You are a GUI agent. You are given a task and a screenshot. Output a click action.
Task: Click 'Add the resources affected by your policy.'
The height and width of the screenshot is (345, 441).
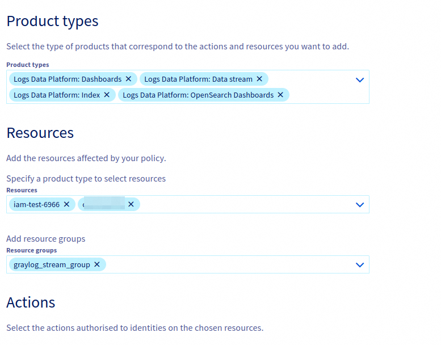click(86, 158)
